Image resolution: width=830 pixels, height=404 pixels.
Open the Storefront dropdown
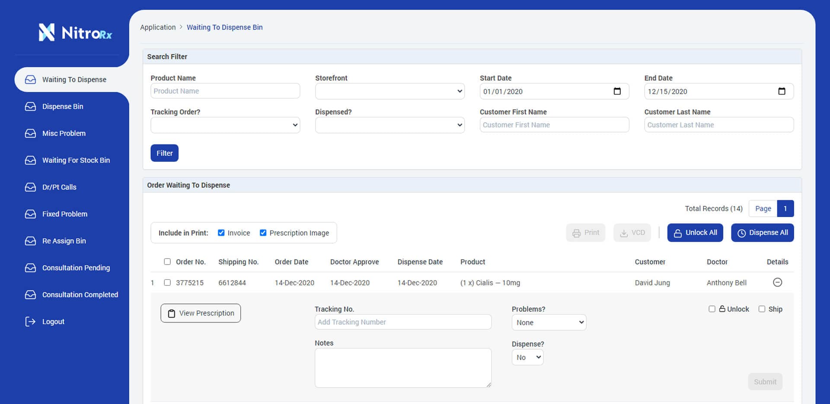pos(390,91)
